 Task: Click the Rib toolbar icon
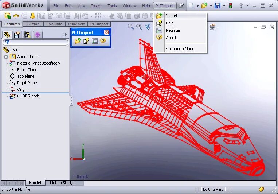[x=111, y=16]
